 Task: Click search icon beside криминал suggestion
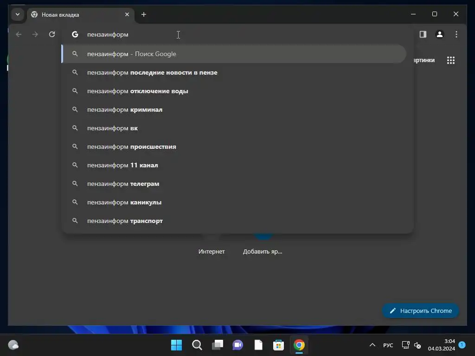coord(75,109)
